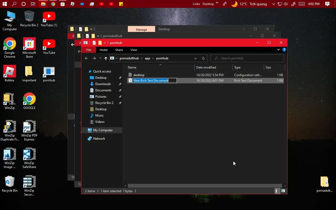Expand the chevron after 'app' in the address bar
Image resolution: width=336 pixels, height=210 pixels.
coord(153,58)
